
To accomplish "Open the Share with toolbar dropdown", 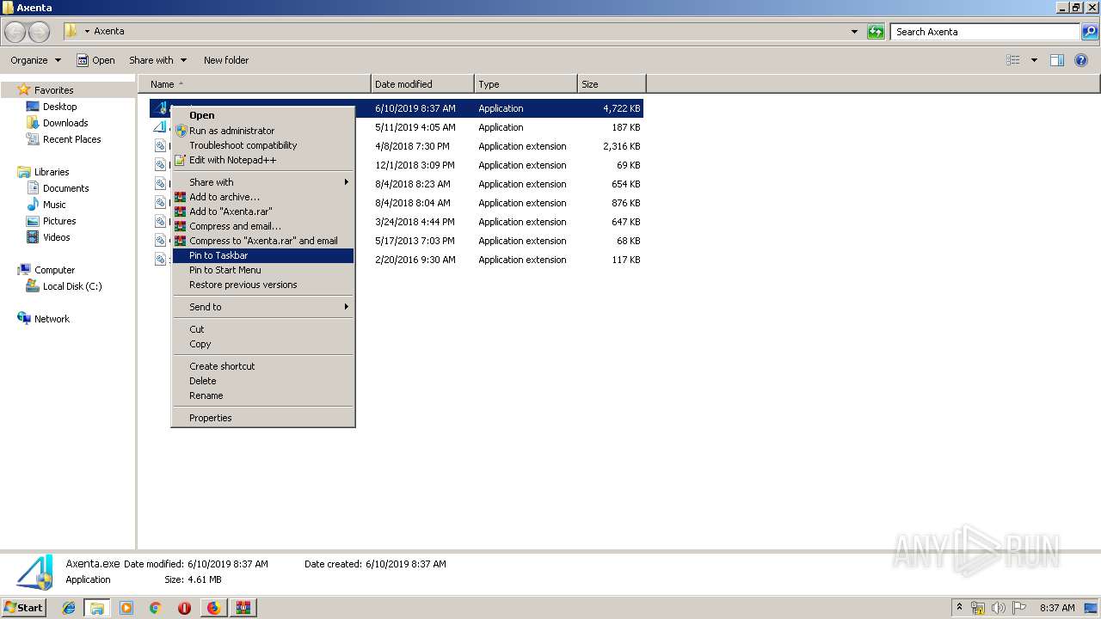I will pos(157,60).
